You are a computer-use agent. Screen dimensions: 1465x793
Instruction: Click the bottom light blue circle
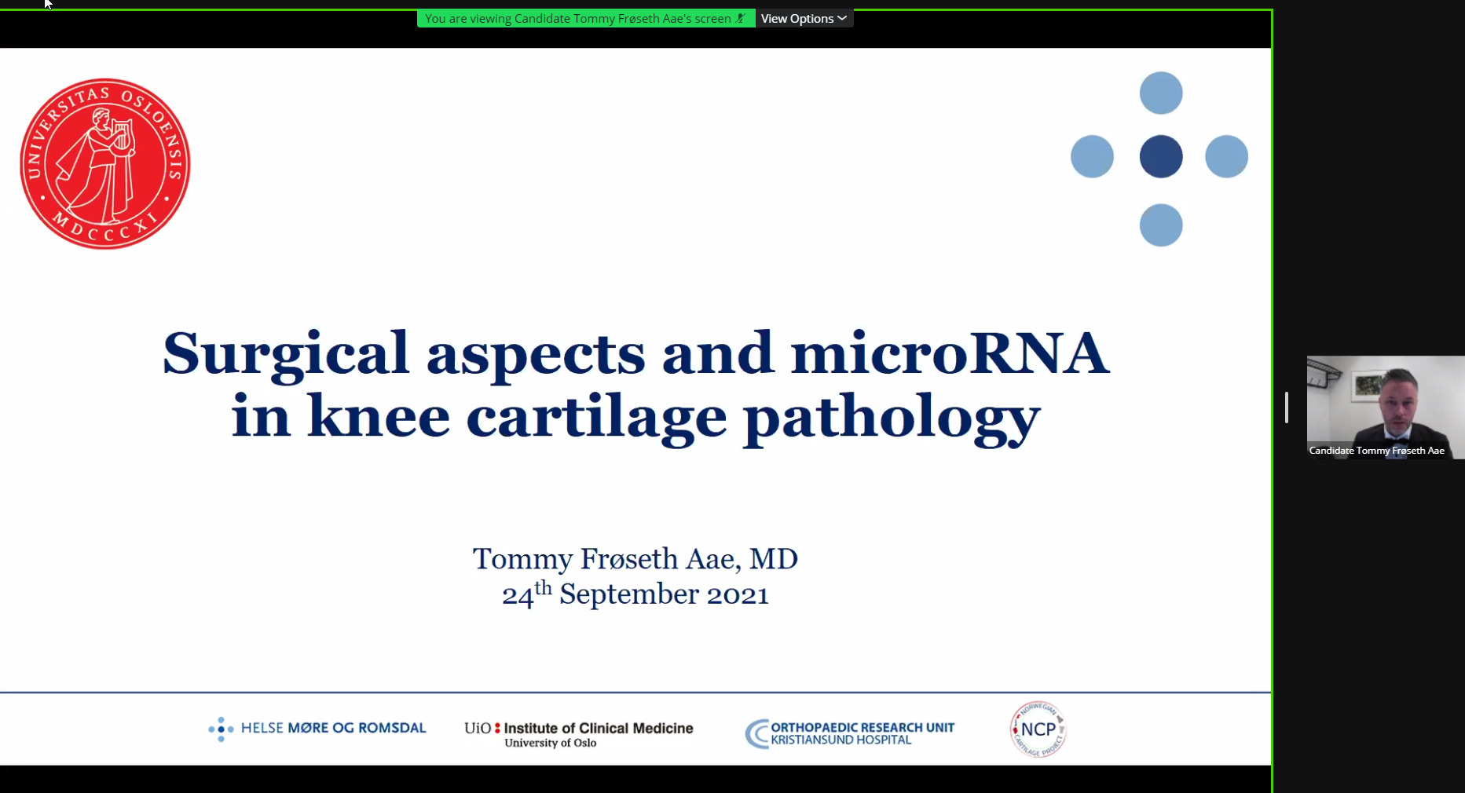1160,225
